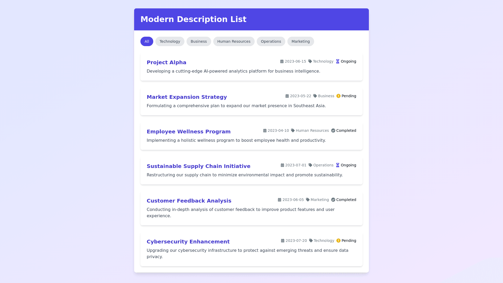The width and height of the screenshot is (503, 283).
Task: Click the calendar icon on Cybersecurity Enhancement
Action: pyautogui.click(x=283, y=241)
